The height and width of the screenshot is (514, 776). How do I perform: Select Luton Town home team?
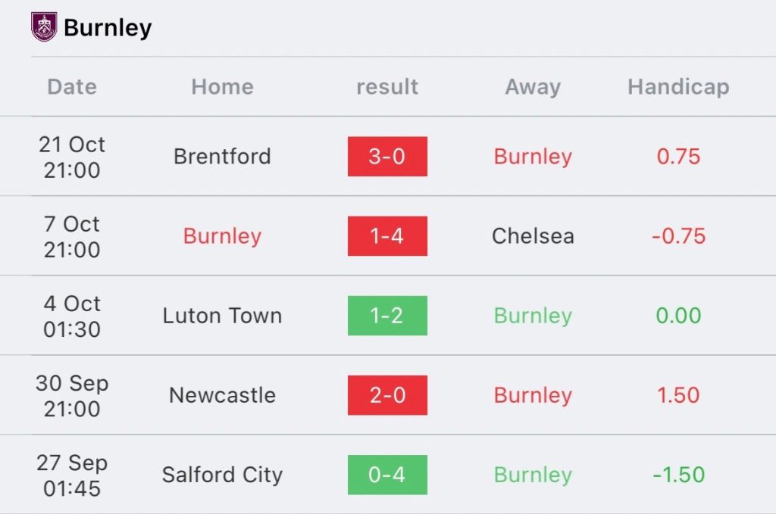[222, 316]
